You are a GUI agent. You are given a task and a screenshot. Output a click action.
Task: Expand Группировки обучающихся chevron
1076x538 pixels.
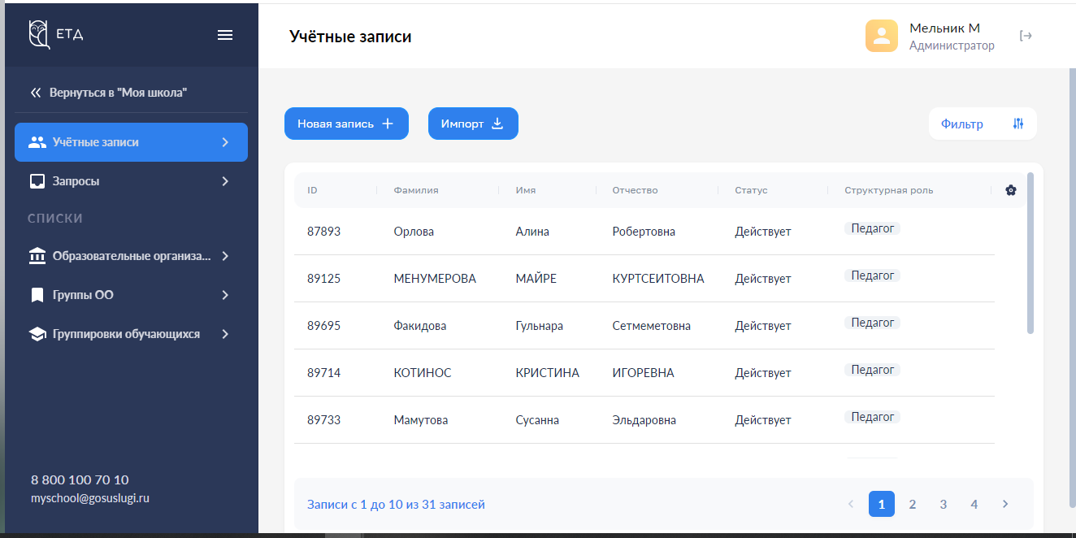click(x=225, y=334)
